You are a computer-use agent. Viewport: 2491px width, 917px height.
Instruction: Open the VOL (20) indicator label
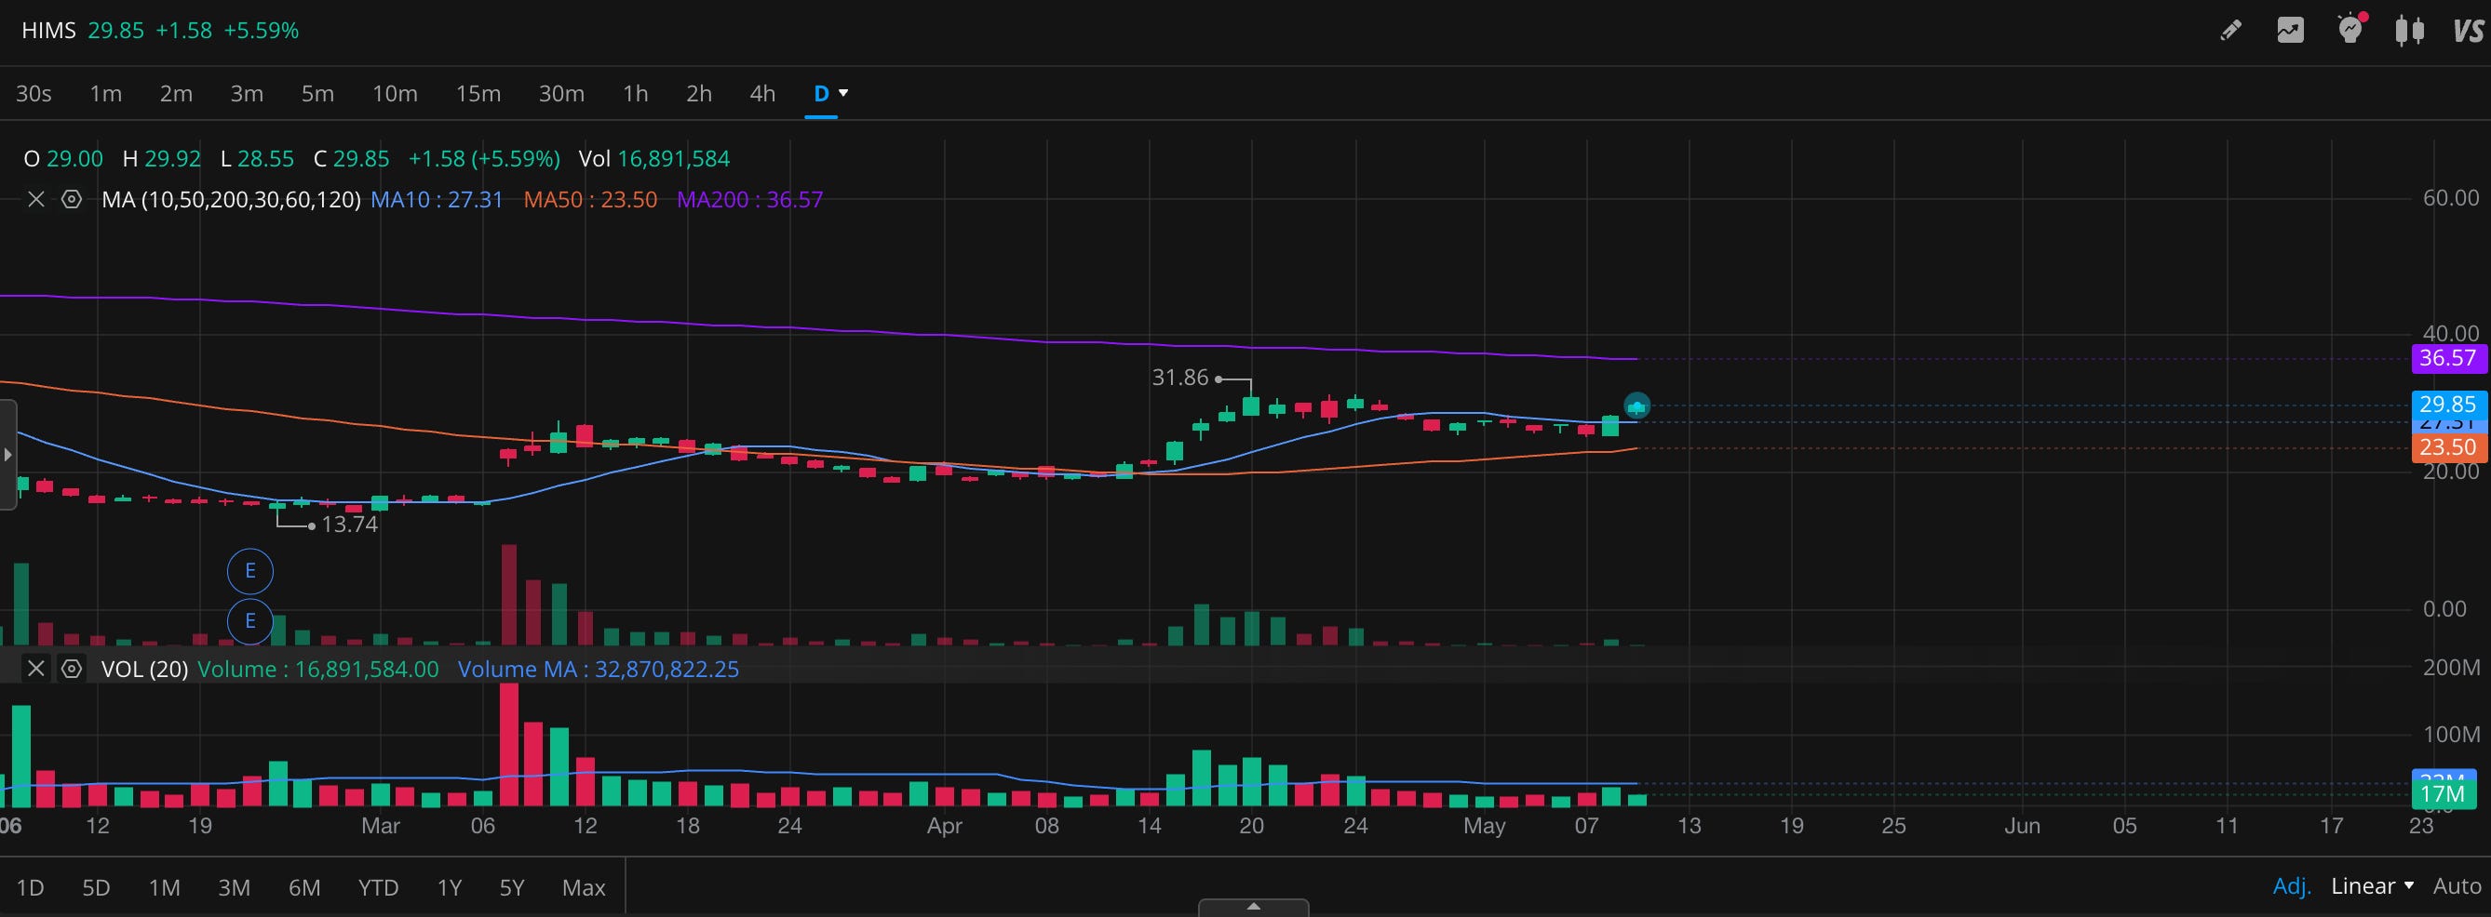145,669
